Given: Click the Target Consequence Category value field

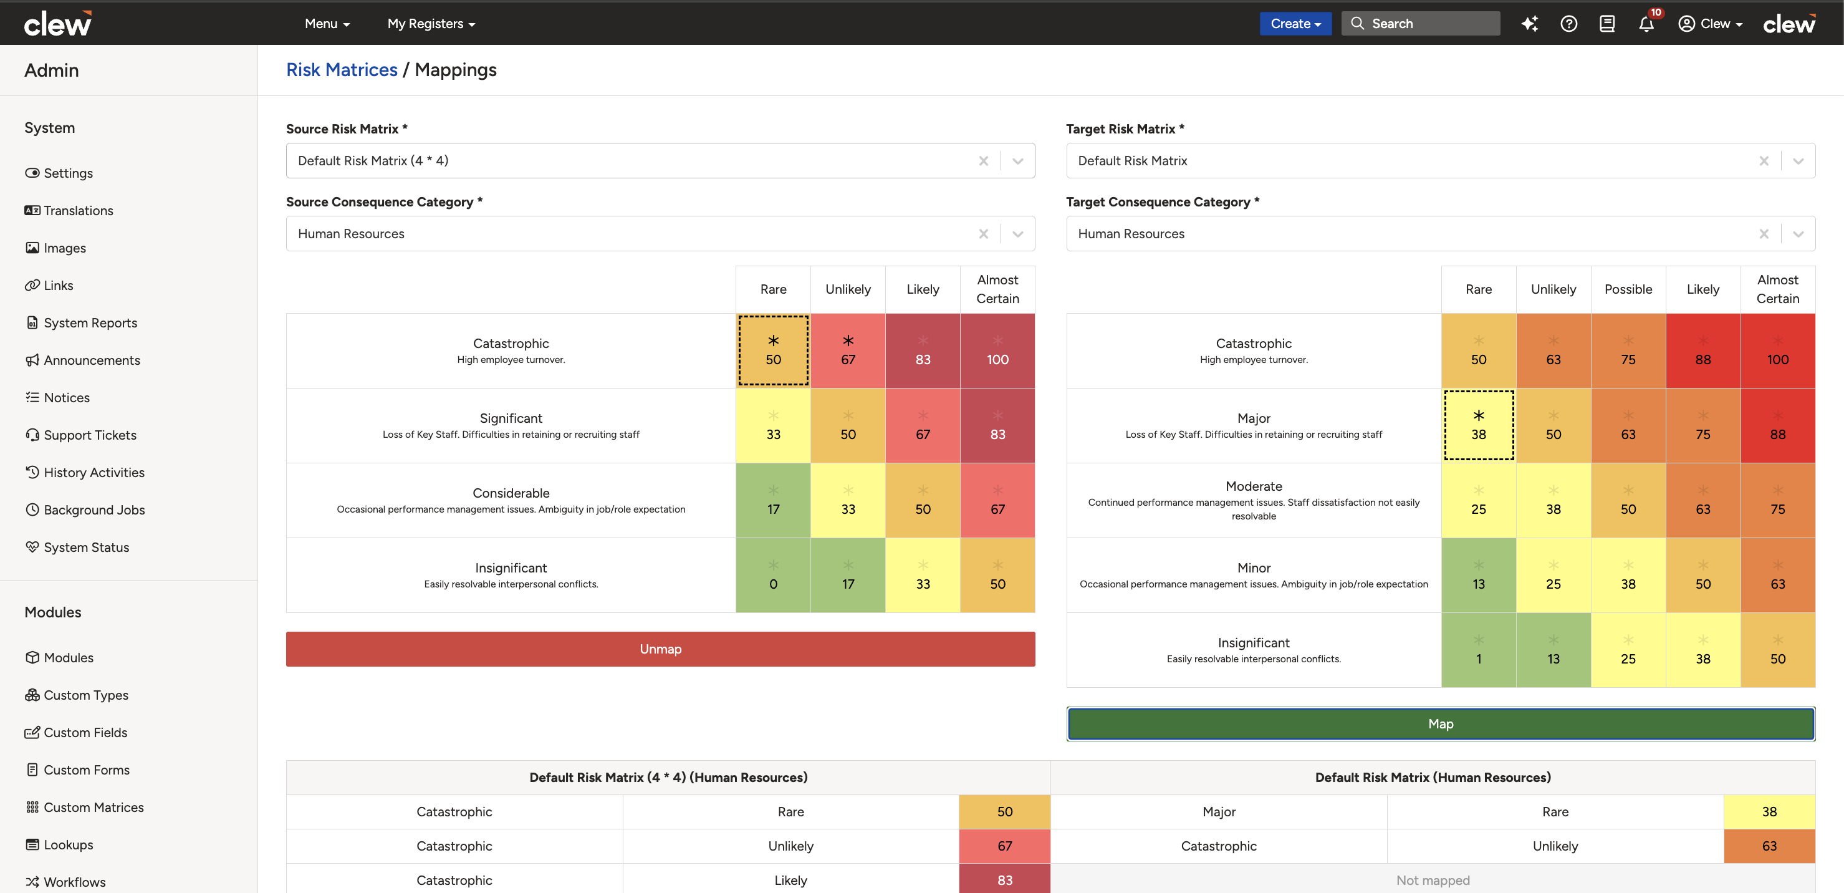Looking at the screenshot, I should (1440, 234).
